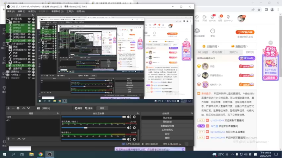Open the 檔案(F) menu in OBS
282x158 pixels.
coord(11,12)
